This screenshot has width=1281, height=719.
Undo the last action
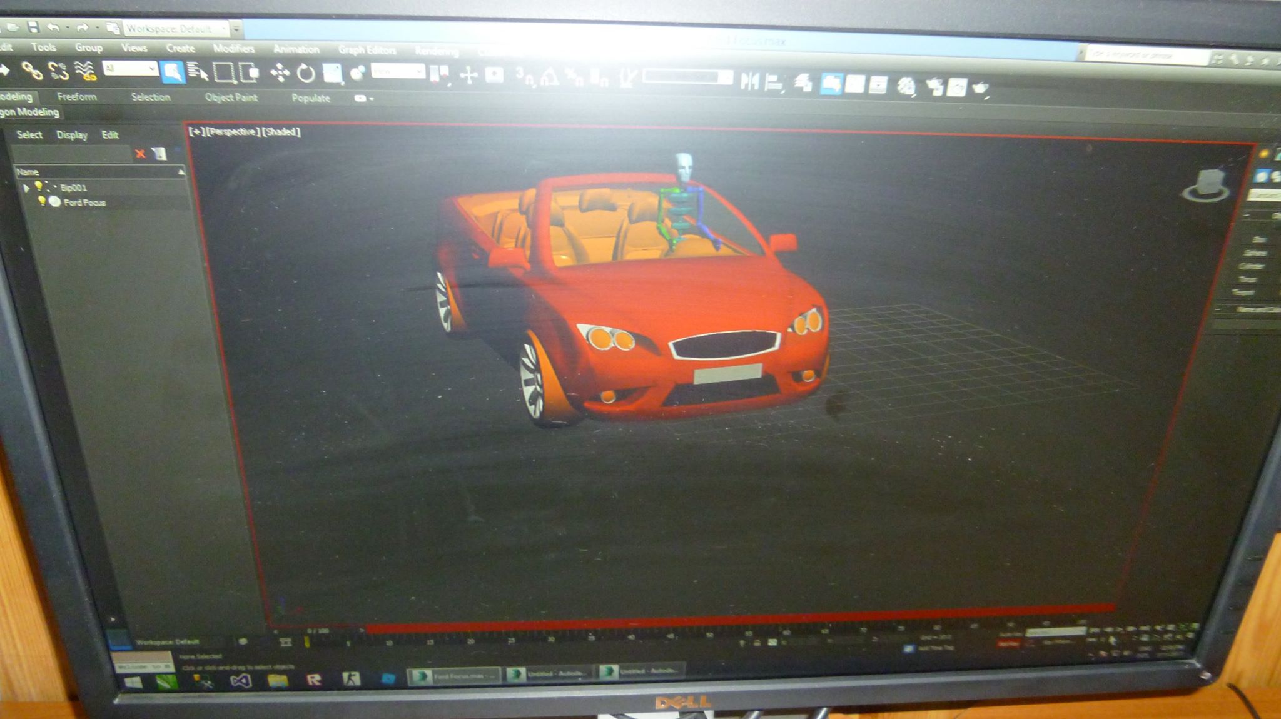[54, 28]
